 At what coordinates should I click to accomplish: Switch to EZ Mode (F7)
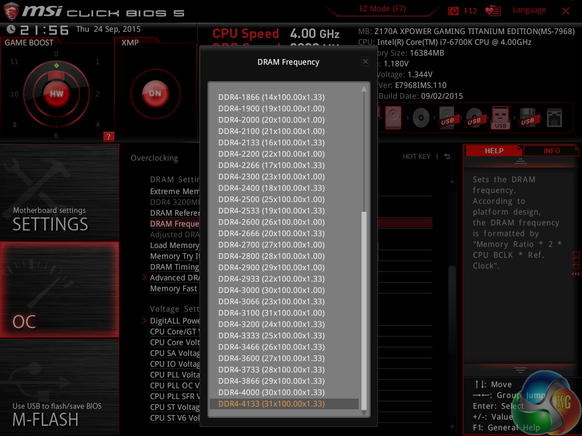(383, 9)
